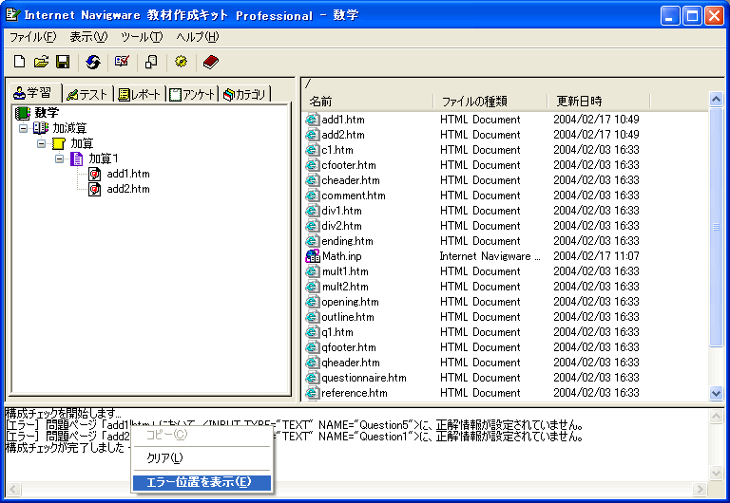Viewport: 730px width, 503px height.
Task: Click the comment.htm file icon
Action: pyautogui.click(x=312, y=196)
